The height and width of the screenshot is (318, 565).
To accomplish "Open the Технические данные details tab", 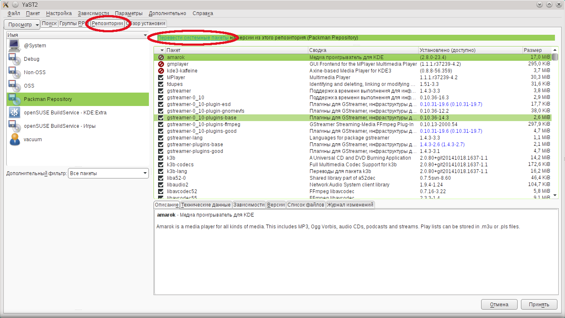I will [206, 205].
